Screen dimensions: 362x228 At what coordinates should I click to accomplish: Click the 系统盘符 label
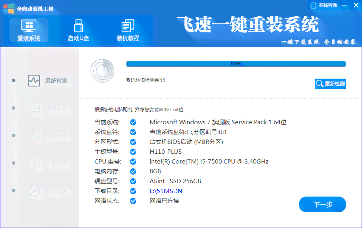point(107,132)
